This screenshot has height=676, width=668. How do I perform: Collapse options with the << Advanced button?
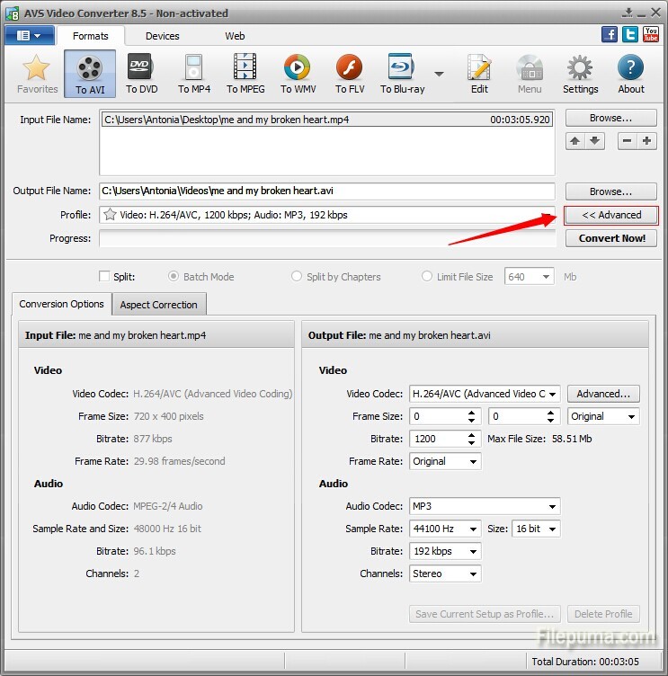tap(611, 215)
